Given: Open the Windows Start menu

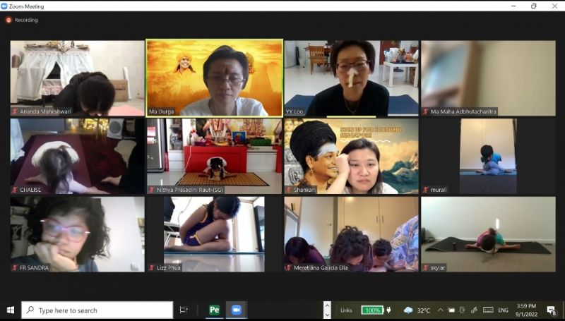Looking at the screenshot, I should (11, 310).
